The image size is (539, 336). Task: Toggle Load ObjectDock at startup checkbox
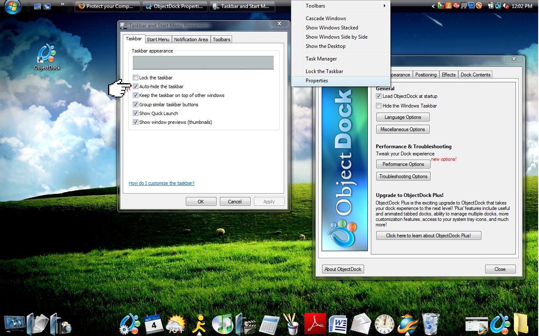coord(378,96)
